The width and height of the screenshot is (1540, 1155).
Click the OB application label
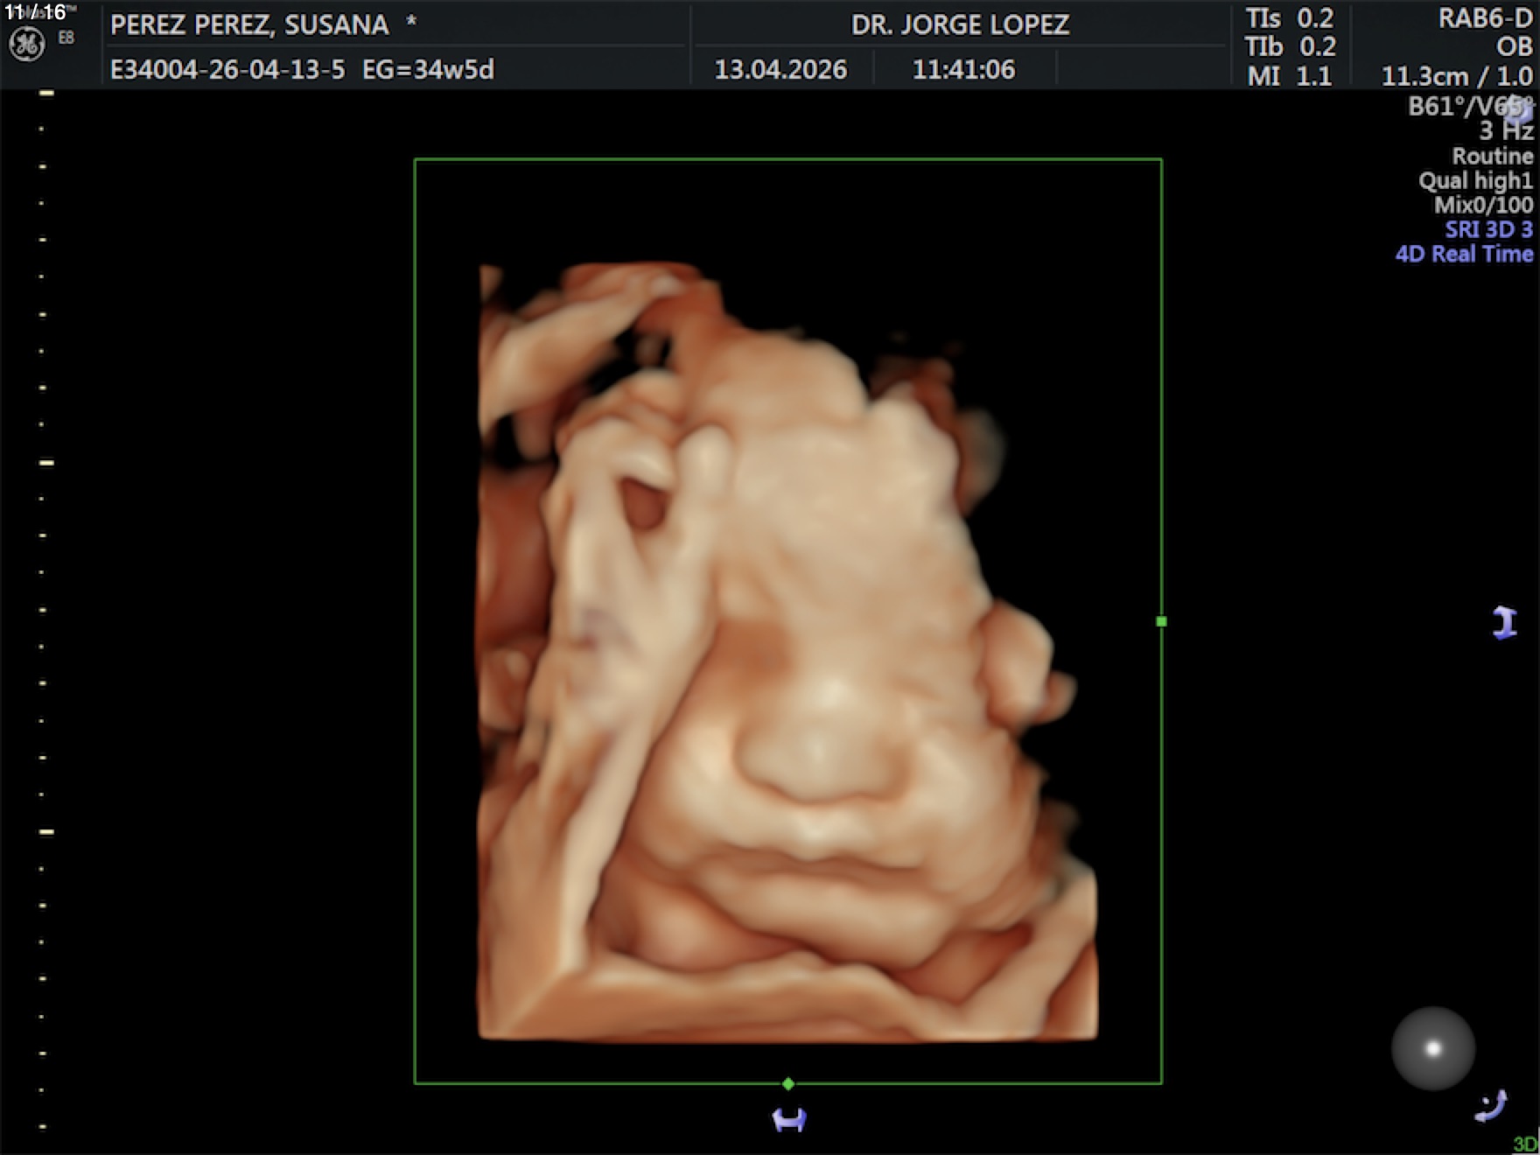[x=1514, y=46]
